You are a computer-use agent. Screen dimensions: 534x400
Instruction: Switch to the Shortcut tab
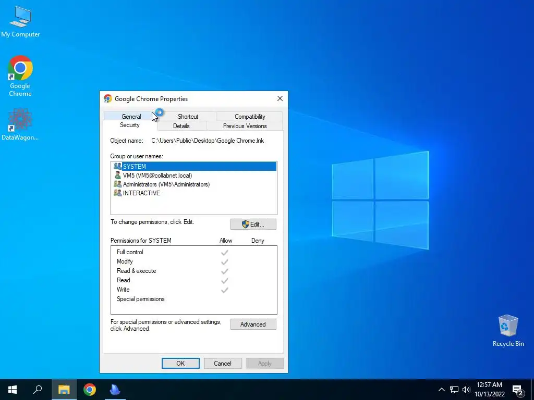tap(188, 116)
